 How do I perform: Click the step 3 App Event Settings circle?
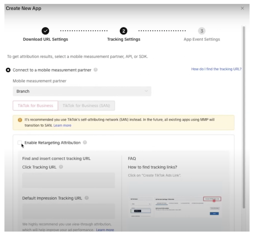pos(202,31)
